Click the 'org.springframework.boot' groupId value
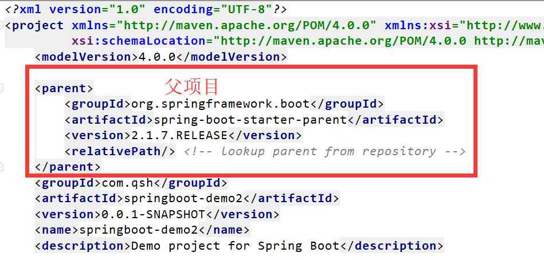 click(x=220, y=104)
